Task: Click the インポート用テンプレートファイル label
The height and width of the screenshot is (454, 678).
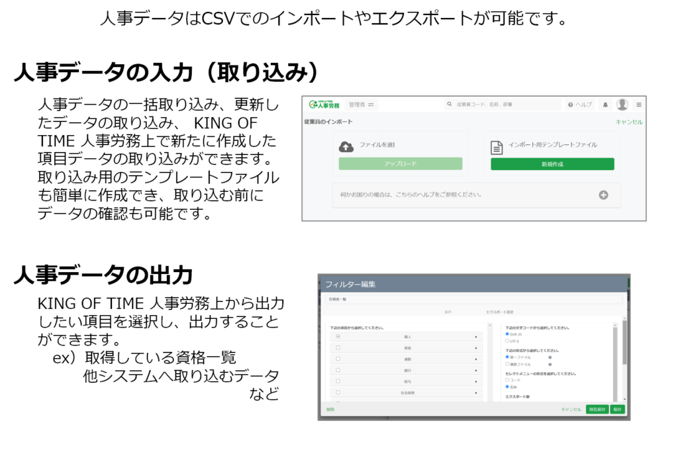Action: click(x=553, y=144)
